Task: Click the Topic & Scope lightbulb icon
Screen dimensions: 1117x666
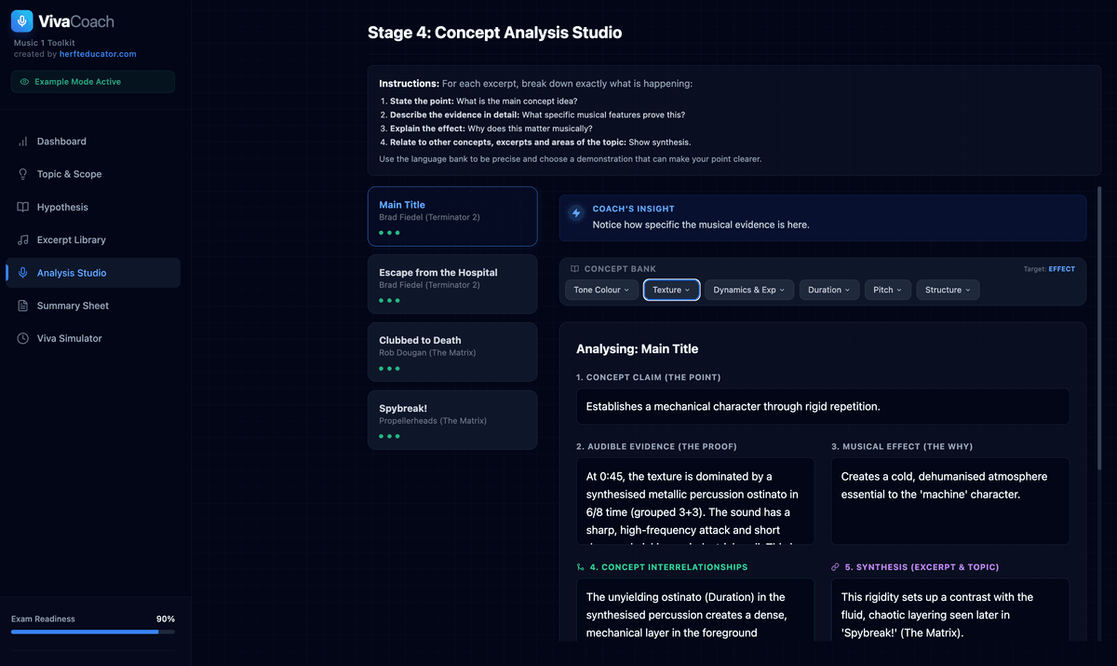Action: pos(22,174)
